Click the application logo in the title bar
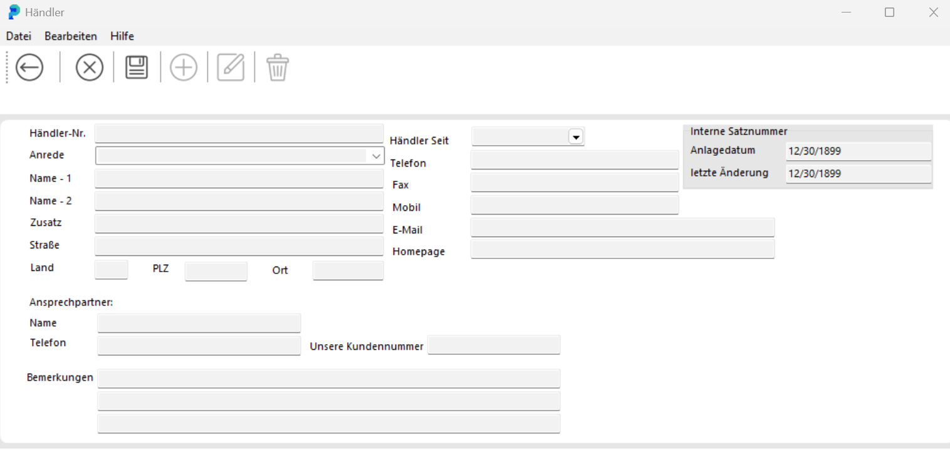 pos(13,11)
